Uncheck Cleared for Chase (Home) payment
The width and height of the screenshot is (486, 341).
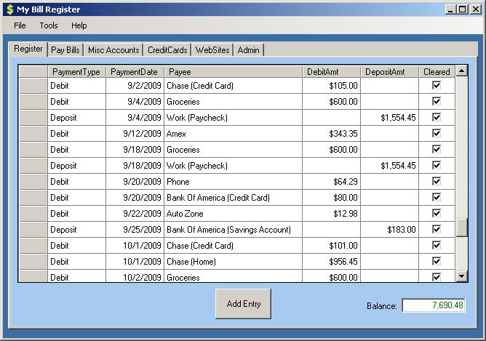(437, 262)
